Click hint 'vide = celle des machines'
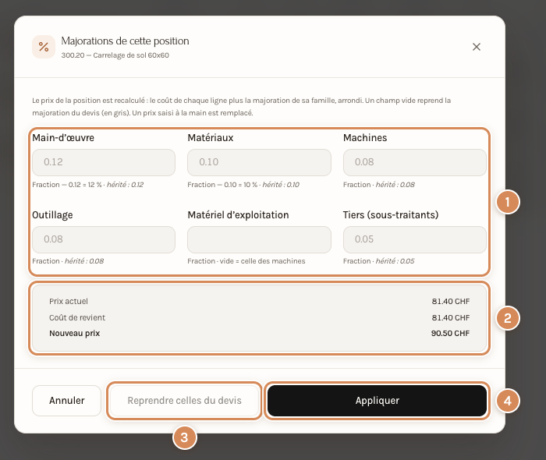 263,261
